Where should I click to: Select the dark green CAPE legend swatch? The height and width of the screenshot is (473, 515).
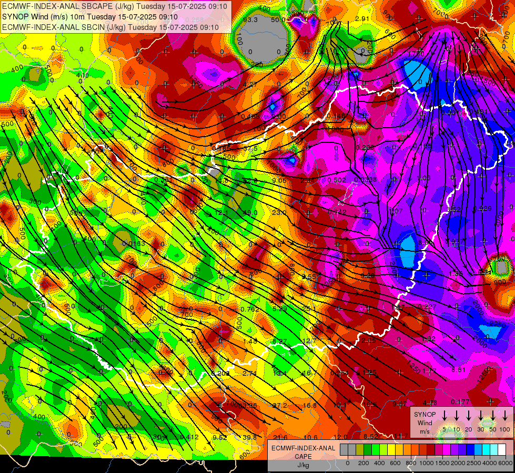point(368,450)
